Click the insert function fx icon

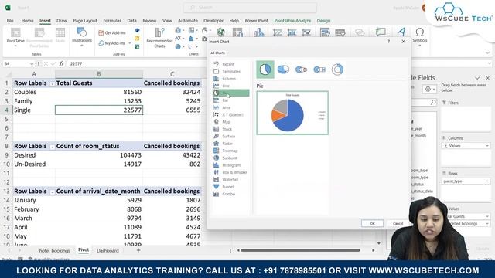coord(62,63)
